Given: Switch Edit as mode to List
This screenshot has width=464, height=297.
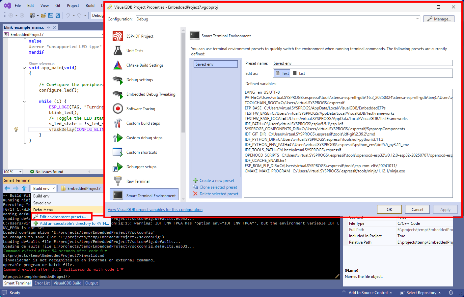Looking at the screenshot, I should pyautogui.click(x=299, y=74).
